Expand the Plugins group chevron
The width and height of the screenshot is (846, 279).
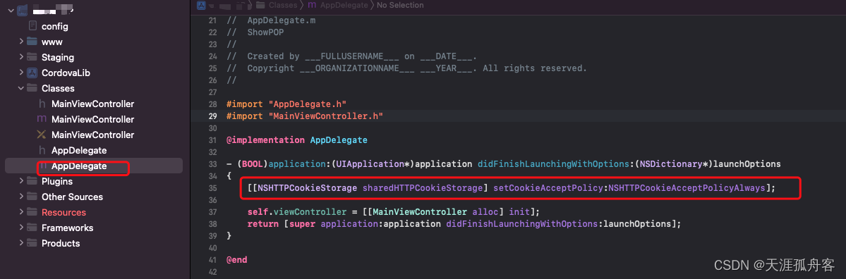tap(21, 182)
